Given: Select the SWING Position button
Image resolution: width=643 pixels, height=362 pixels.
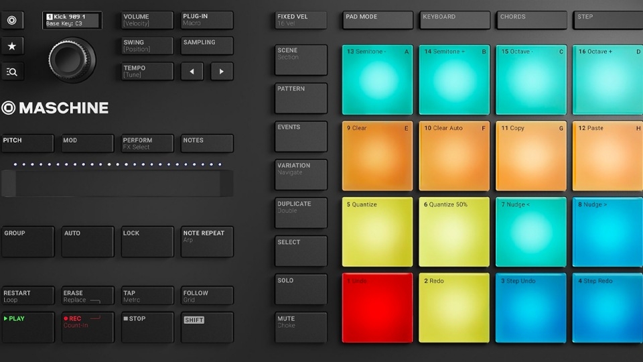Looking at the screenshot, I should tap(147, 46).
